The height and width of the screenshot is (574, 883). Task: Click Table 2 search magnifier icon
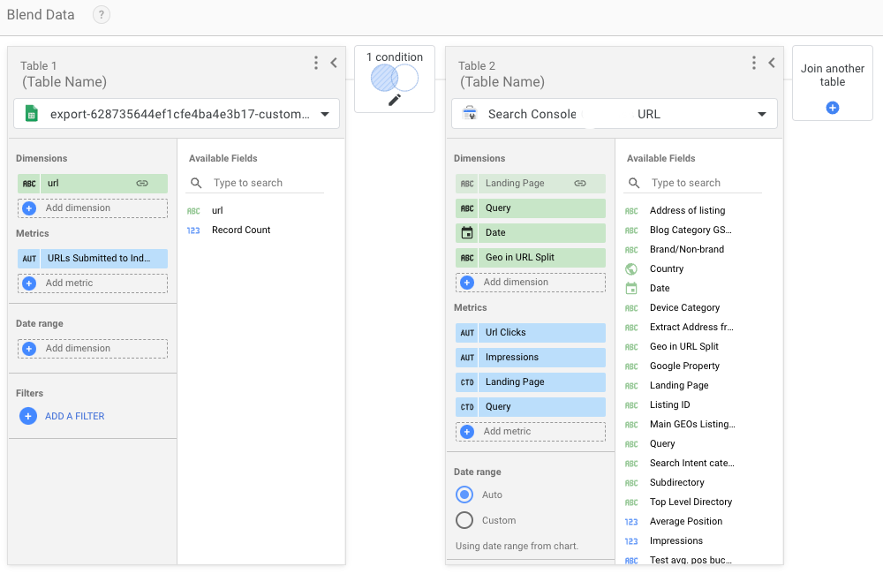tap(634, 183)
